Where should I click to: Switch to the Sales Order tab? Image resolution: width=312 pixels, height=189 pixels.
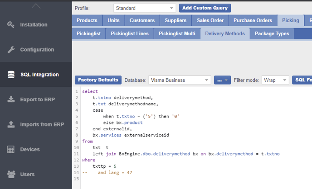[x=210, y=20]
